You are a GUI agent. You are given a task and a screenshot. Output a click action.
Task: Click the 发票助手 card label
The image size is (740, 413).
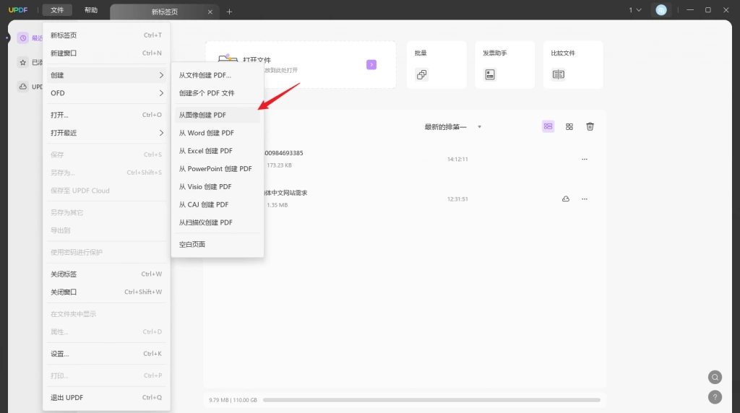pyautogui.click(x=494, y=53)
